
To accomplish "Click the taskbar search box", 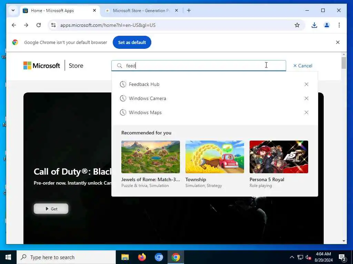I will 66,257.
